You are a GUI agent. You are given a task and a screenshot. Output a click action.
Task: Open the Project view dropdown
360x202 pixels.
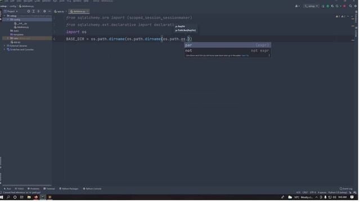[x=11, y=11]
